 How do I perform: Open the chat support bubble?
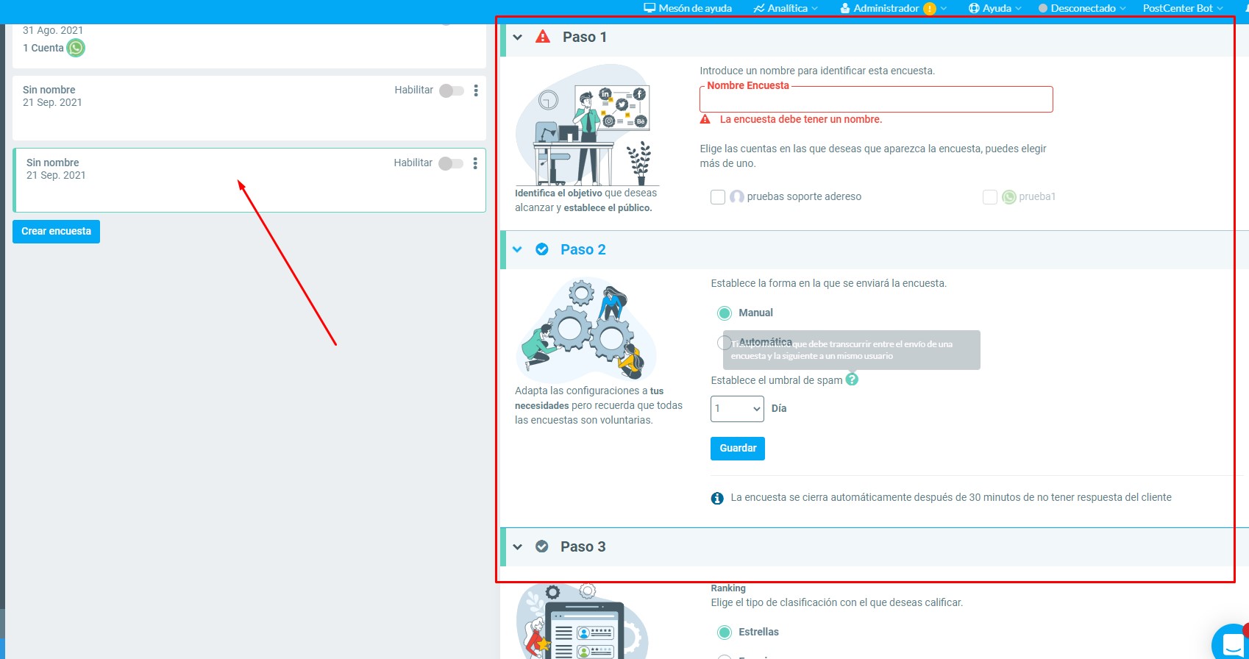(1232, 643)
